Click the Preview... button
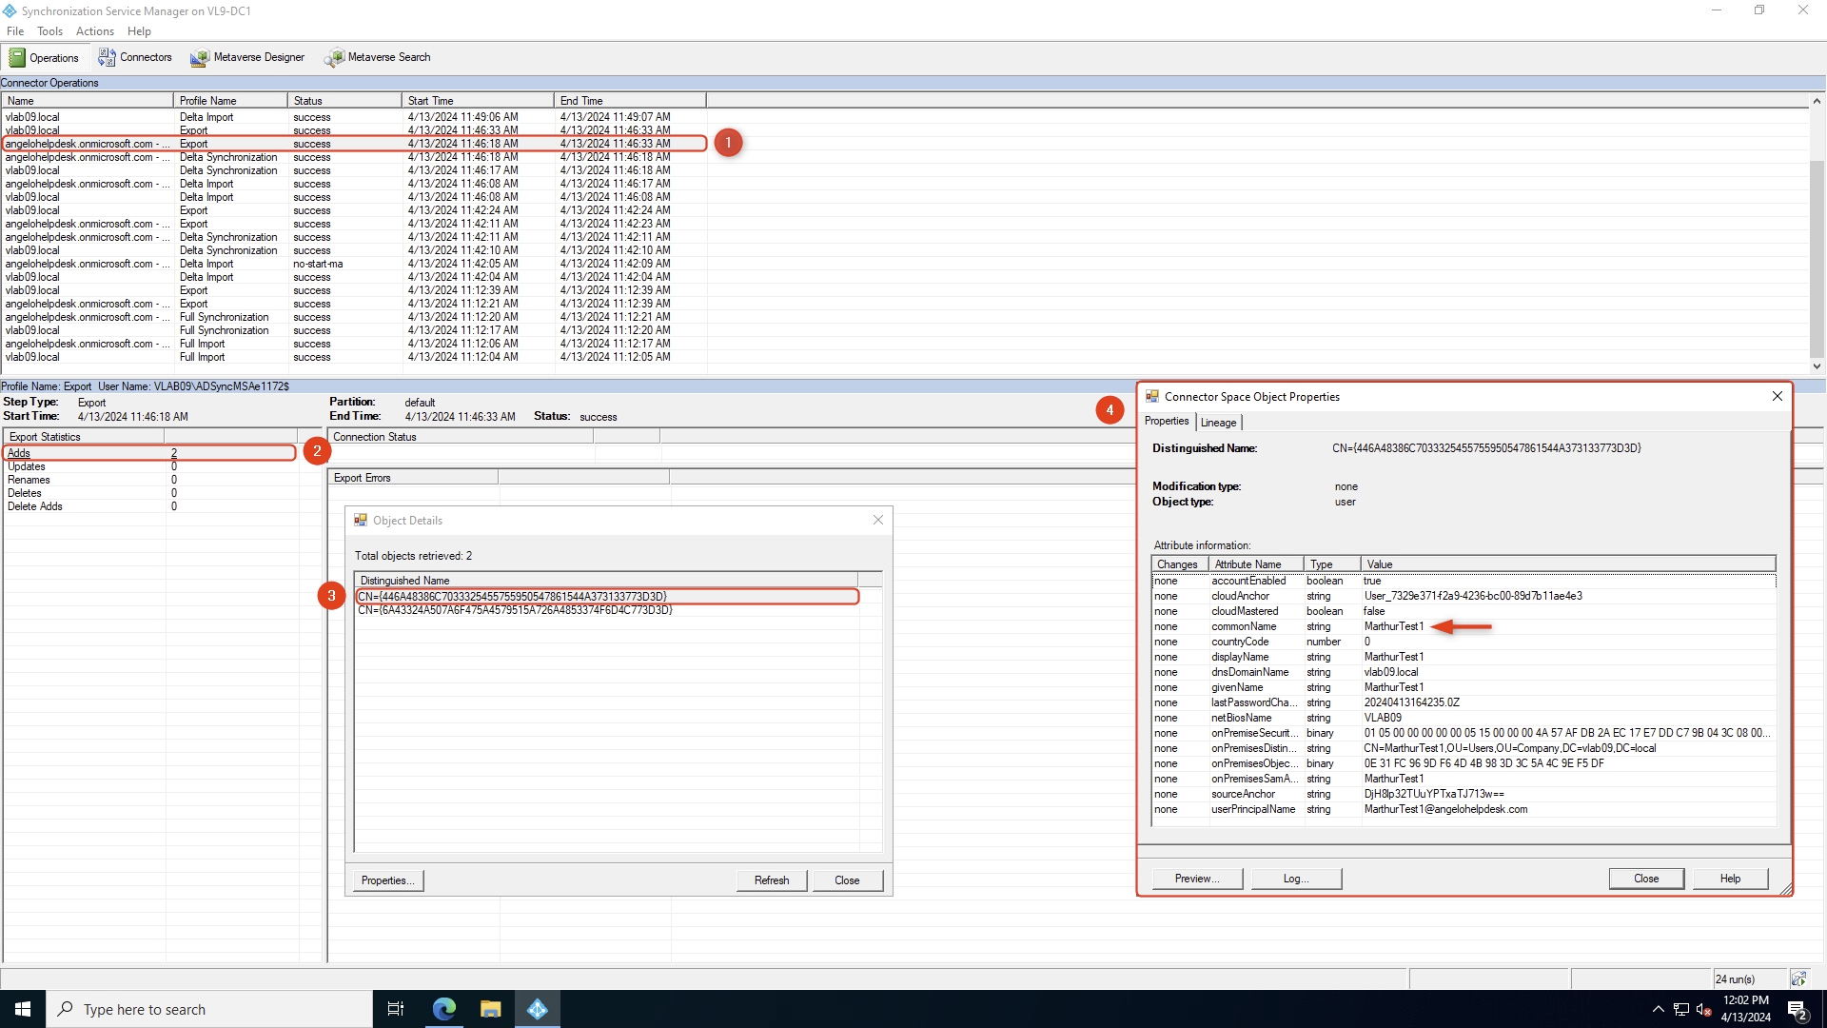 (1197, 879)
